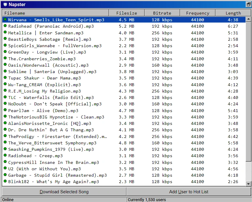Click the scrollbar down arrow
This screenshot has width=252, height=202.
coord(249,184)
